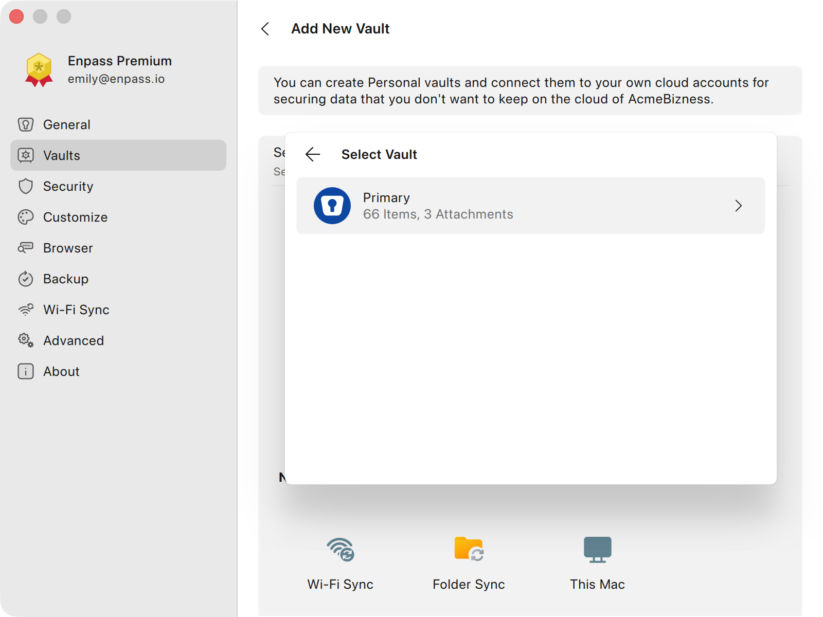Select the Primary vault name
Viewport: 823px width, 617px height.
click(x=387, y=198)
